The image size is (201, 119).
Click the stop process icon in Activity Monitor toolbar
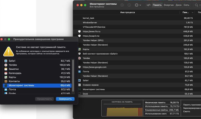pos(122,5)
